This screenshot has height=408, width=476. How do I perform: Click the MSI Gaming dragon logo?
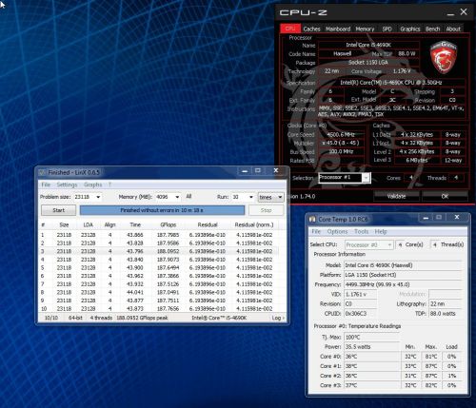coord(444,57)
